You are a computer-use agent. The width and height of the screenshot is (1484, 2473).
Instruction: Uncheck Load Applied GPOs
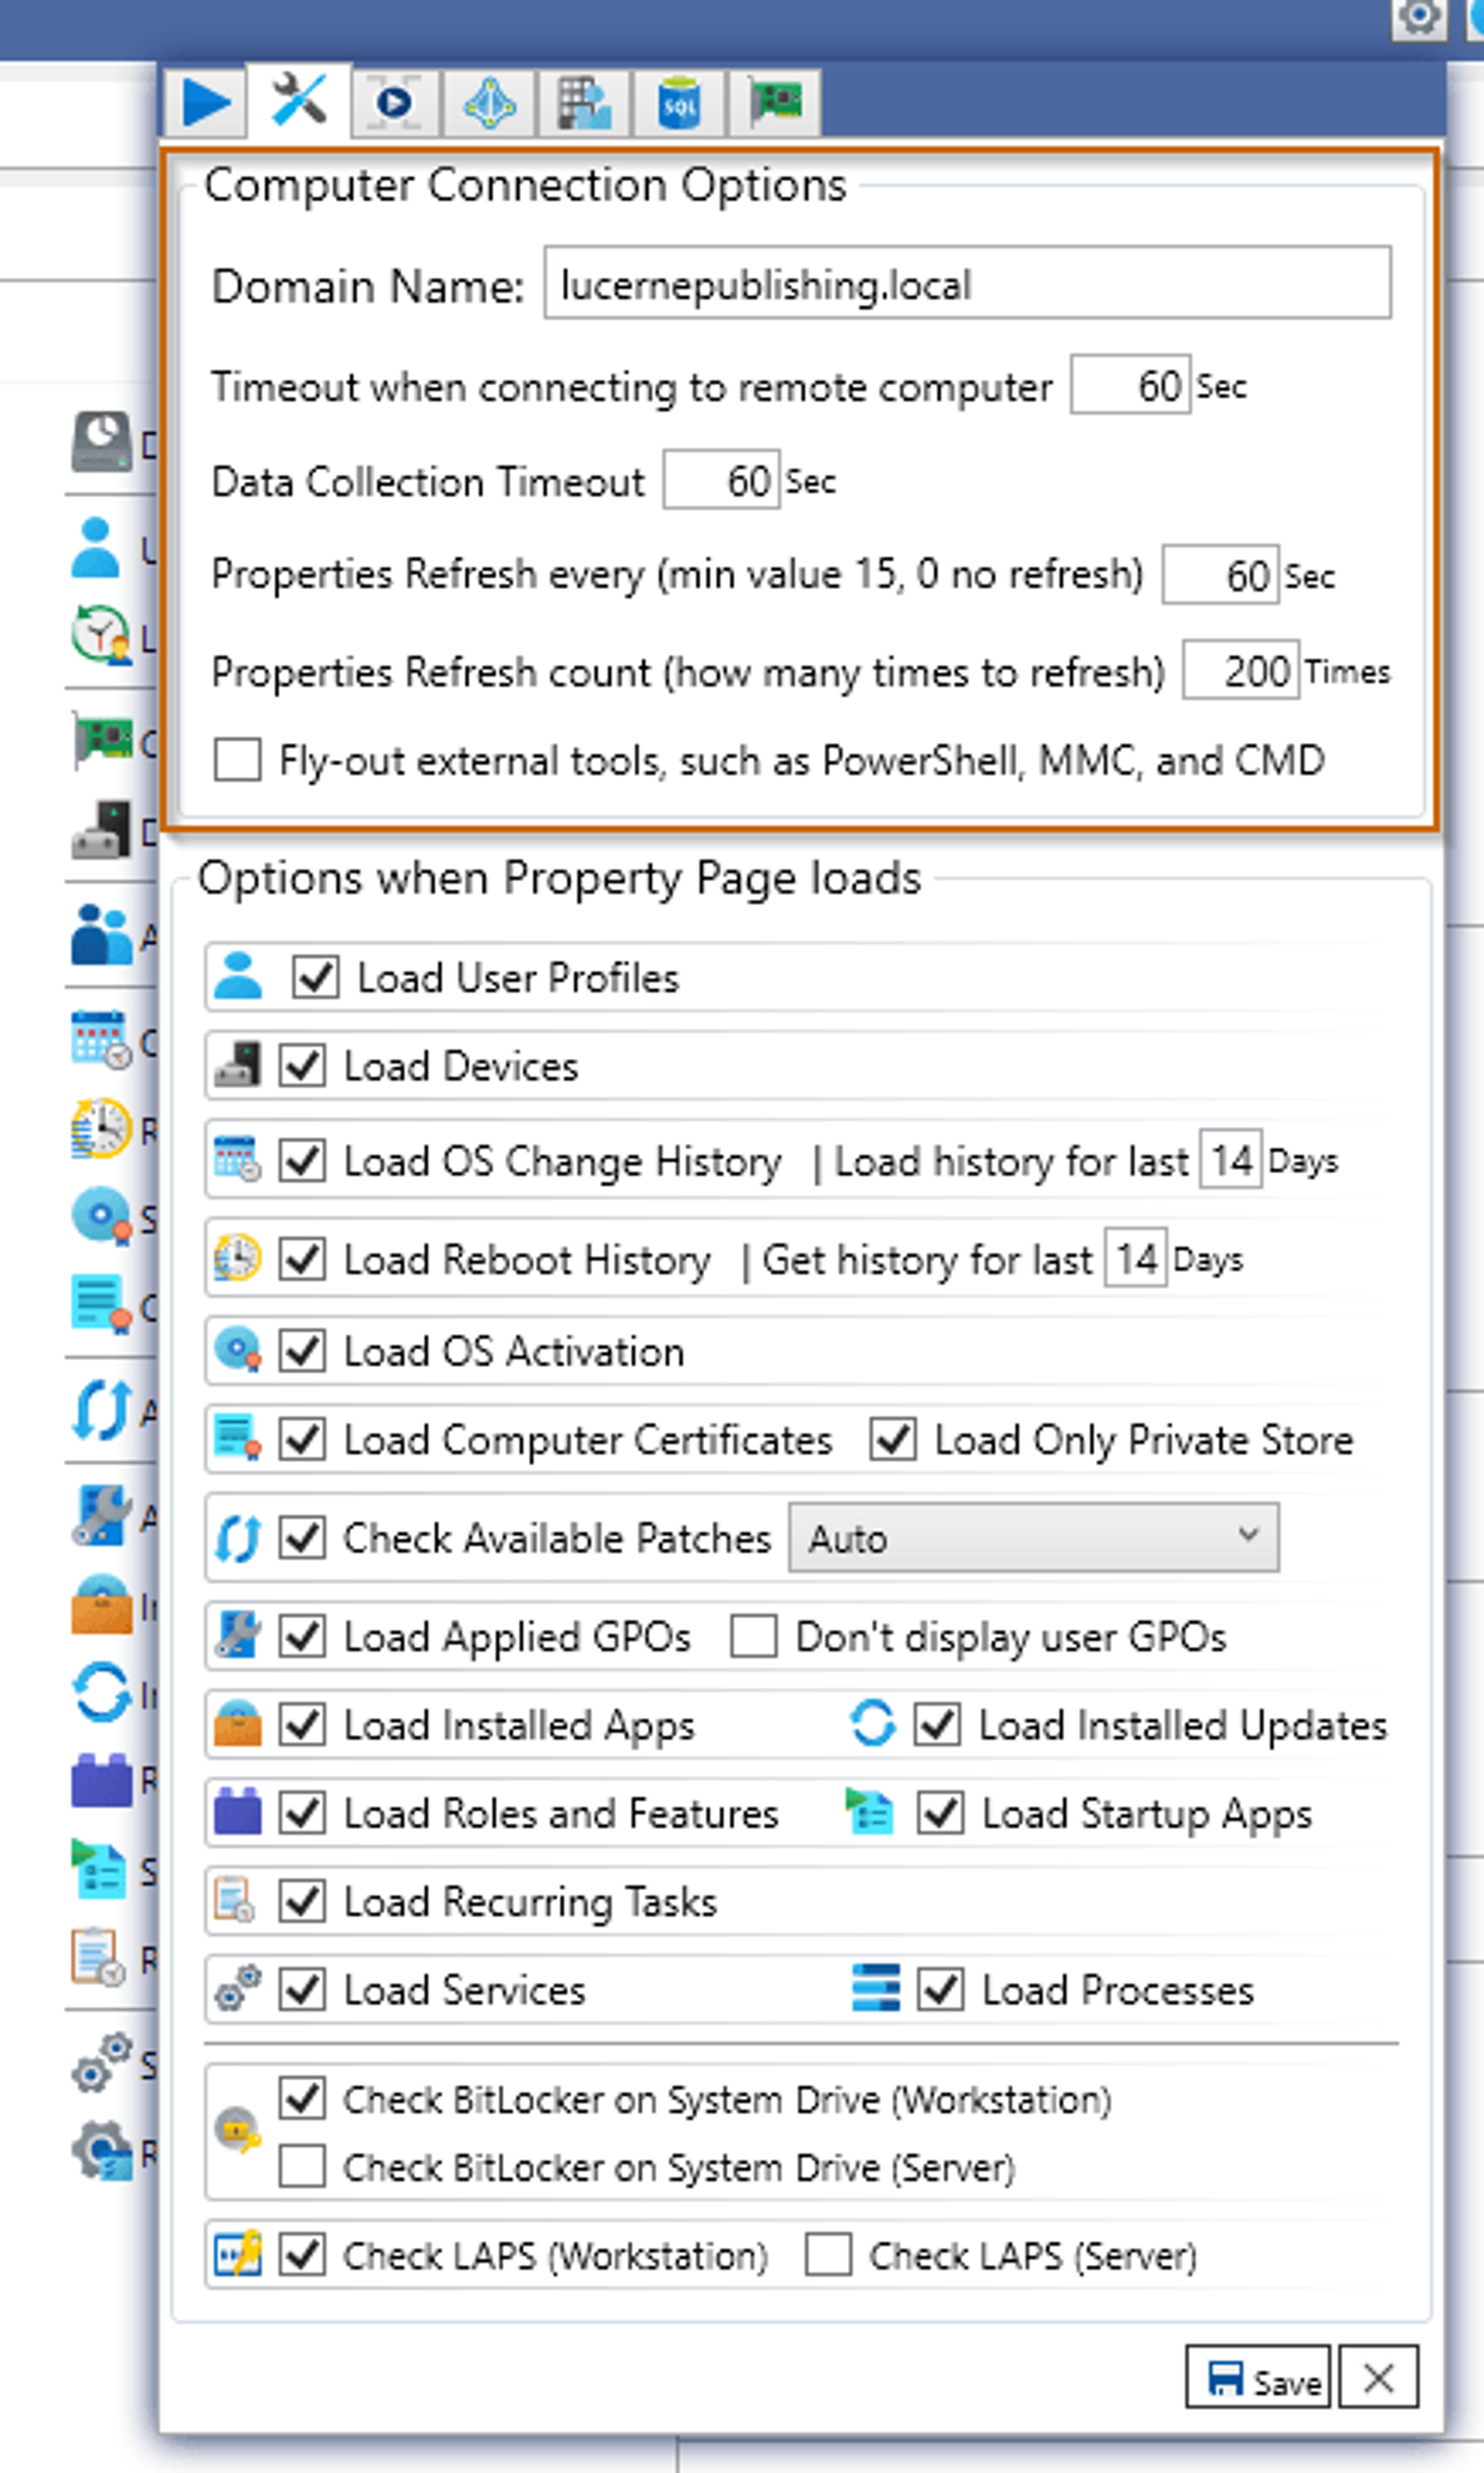[302, 1636]
